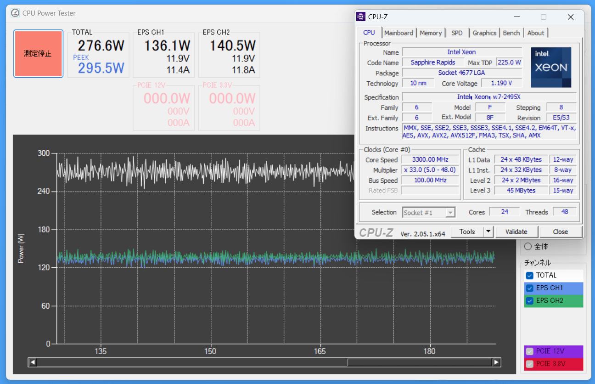Switch to the Bench tab
The height and width of the screenshot is (384, 595).
tap(511, 33)
